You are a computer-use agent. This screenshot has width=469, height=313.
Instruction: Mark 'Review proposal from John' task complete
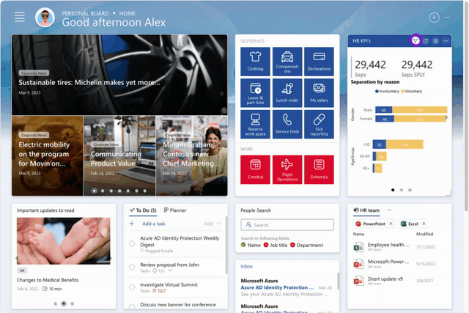[132, 268]
